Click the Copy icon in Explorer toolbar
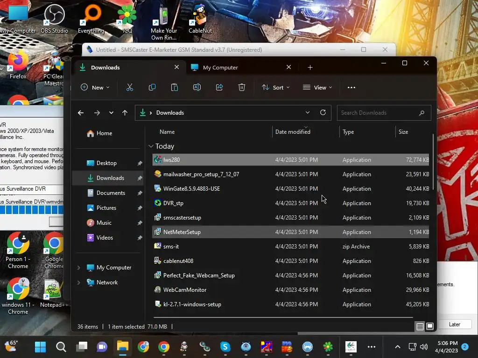 coord(152,88)
